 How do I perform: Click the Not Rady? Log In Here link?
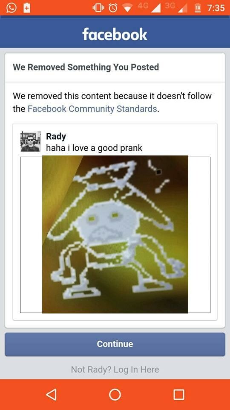(115, 369)
